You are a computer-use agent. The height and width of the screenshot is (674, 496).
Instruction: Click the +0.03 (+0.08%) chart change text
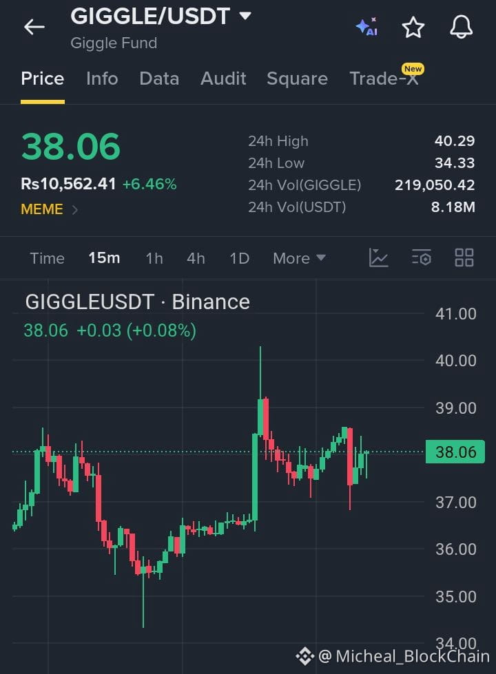click(x=136, y=330)
